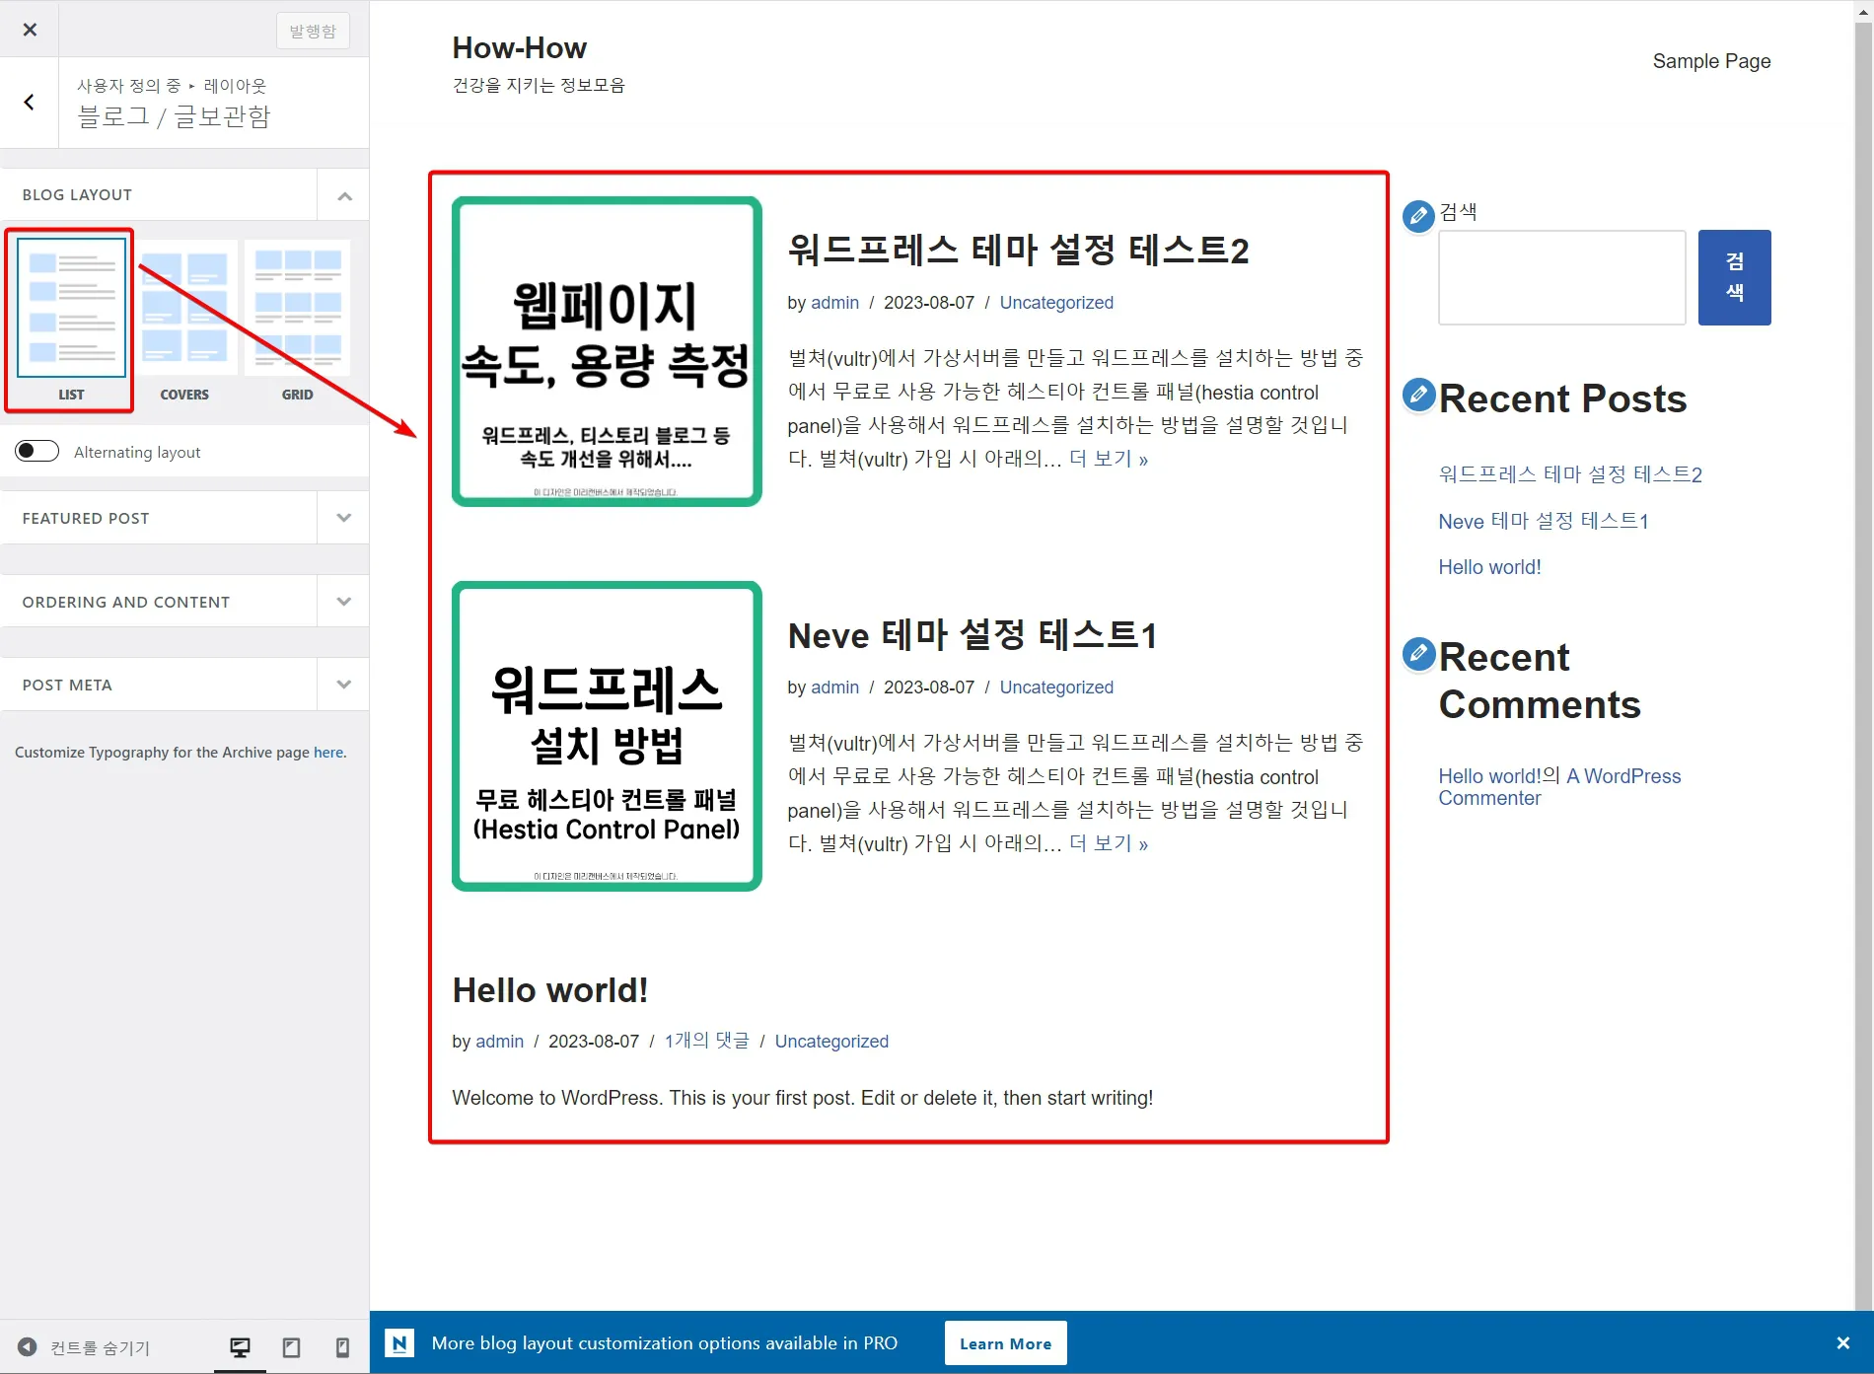Click the 컨트롤 숨기기 collapse icon
Viewport: 1874px width, 1374px height.
[28, 1346]
